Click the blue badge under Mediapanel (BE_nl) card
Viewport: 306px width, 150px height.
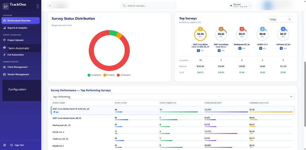tap(240, 48)
